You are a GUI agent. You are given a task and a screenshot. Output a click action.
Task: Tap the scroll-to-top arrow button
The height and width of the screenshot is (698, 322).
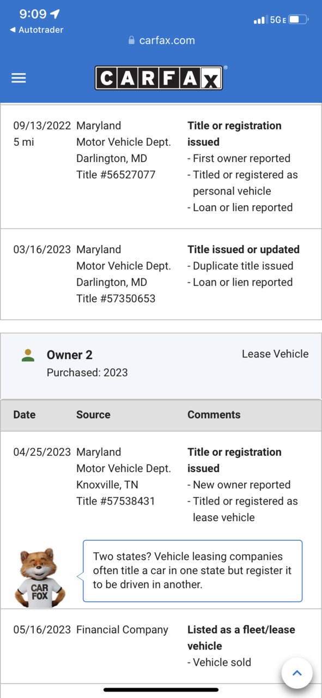pyautogui.click(x=297, y=673)
